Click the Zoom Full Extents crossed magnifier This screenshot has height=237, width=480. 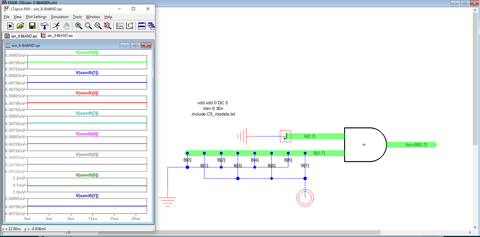108,26
